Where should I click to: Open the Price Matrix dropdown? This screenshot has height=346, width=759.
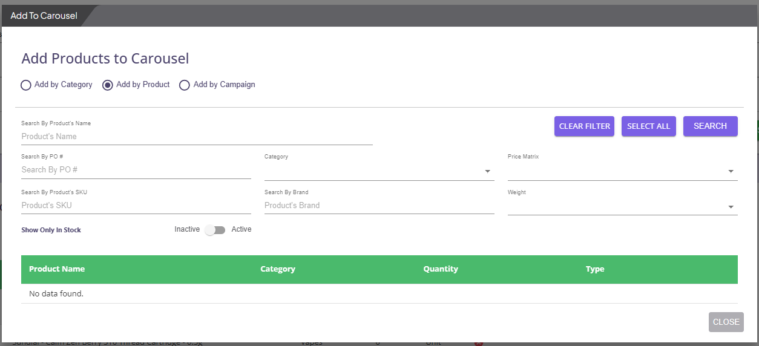pyautogui.click(x=622, y=172)
